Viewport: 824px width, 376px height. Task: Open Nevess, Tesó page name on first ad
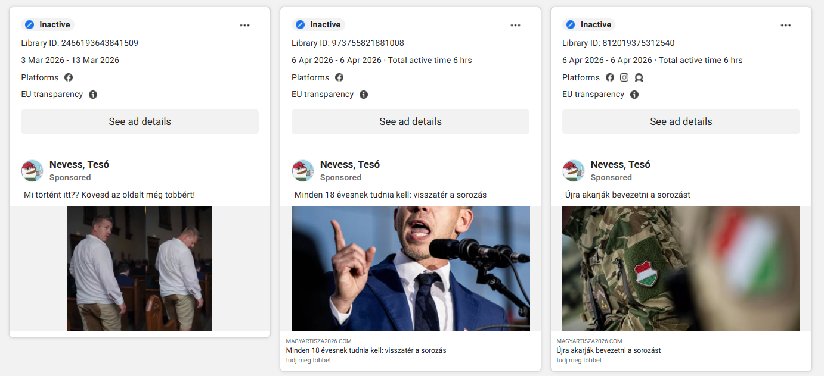pos(79,165)
